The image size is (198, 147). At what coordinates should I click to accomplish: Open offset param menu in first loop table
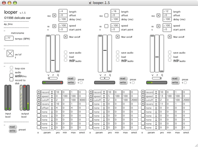(48, 108)
